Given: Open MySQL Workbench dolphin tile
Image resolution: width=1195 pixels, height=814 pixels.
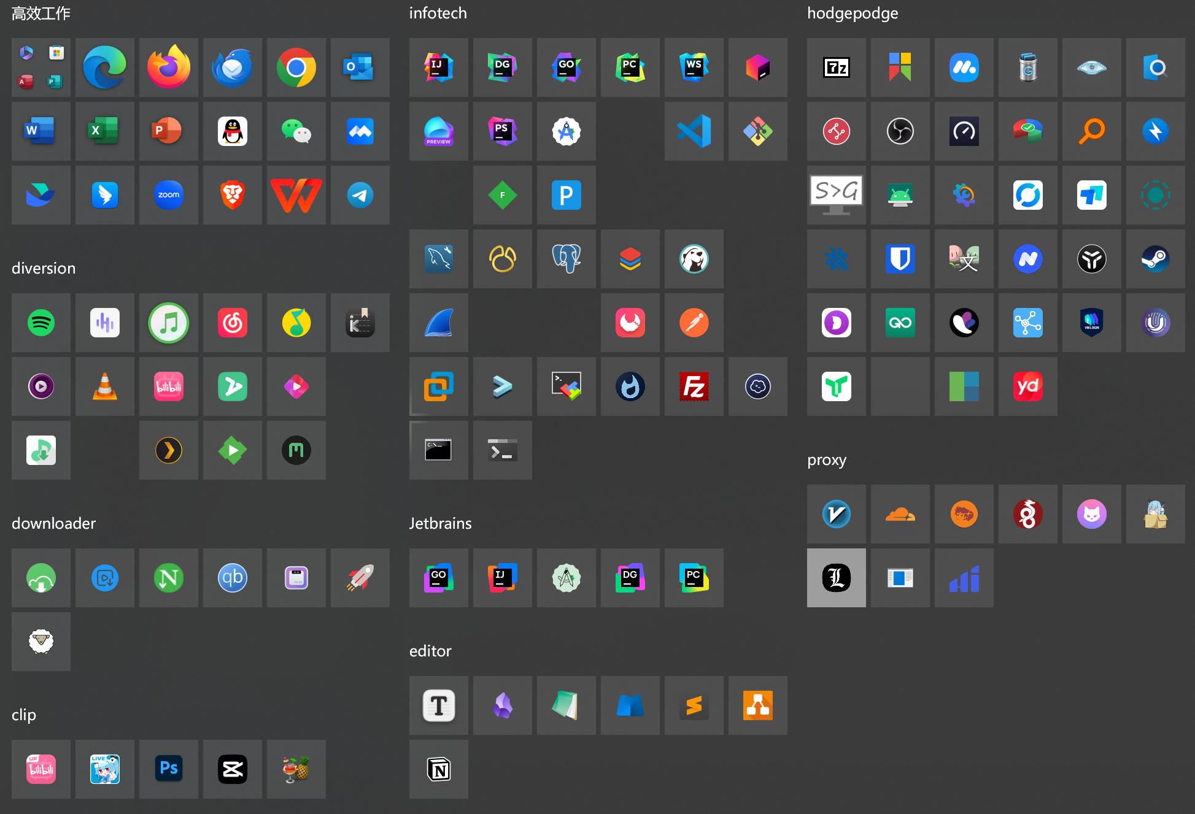Looking at the screenshot, I should tap(439, 259).
